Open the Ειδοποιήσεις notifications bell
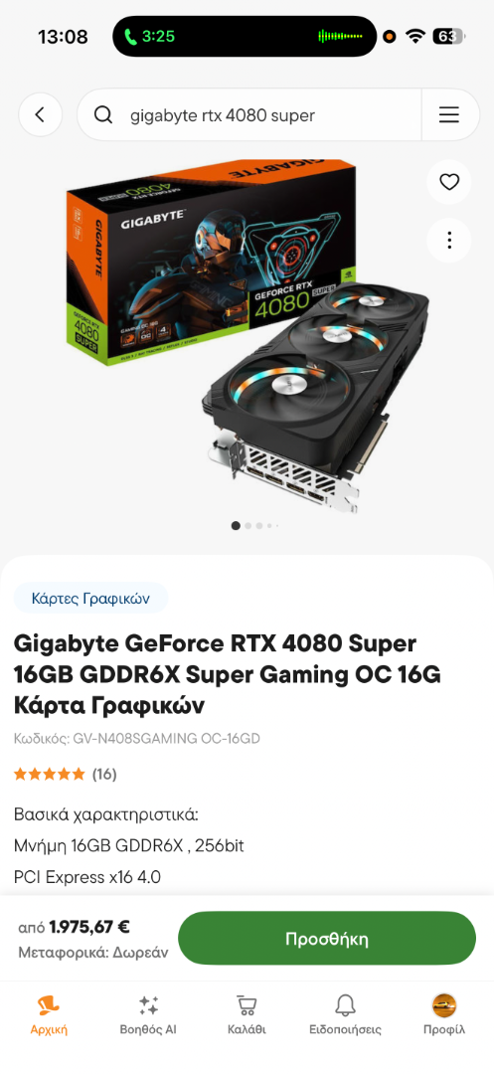Viewport: 494px width, 1074px height. click(x=345, y=1015)
